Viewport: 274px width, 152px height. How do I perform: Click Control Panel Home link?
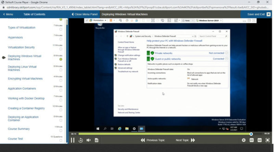(x=126, y=42)
